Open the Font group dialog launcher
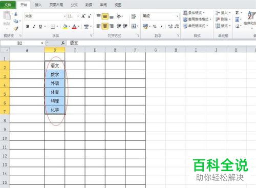This screenshot has height=188, width=256. (x=91, y=36)
